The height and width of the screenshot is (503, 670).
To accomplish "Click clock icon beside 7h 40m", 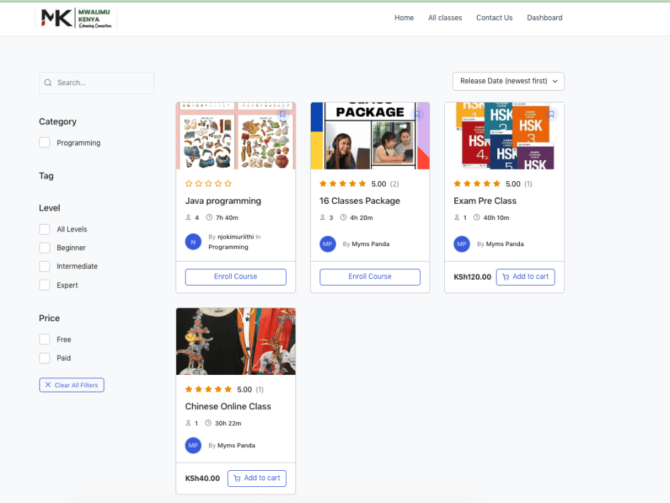I will pos(209,217).
